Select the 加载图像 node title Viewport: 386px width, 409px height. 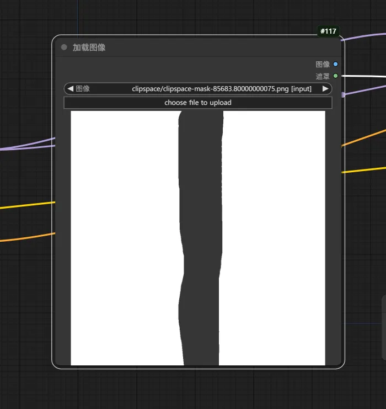pyautogui.click(x=89, y=47)
